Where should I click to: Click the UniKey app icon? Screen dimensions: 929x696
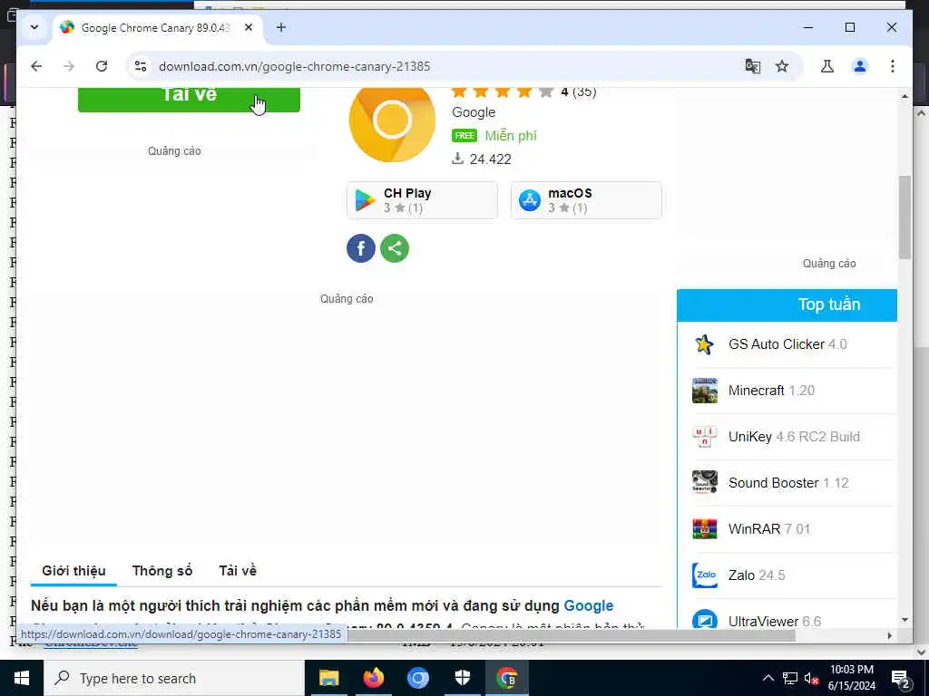(704, 437)
